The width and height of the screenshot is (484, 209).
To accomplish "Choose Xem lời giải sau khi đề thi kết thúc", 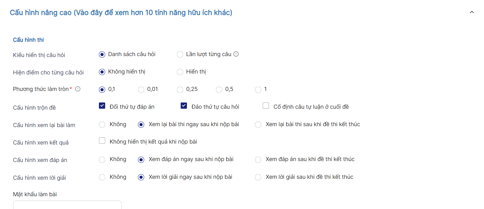I will coord(258,177).
